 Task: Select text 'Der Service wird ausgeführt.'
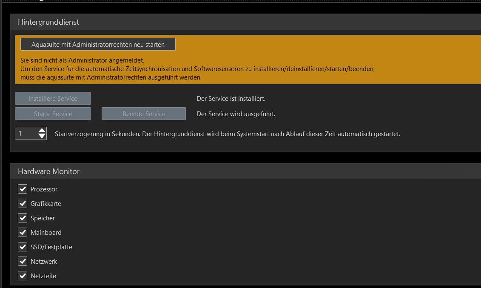point(236,114)
